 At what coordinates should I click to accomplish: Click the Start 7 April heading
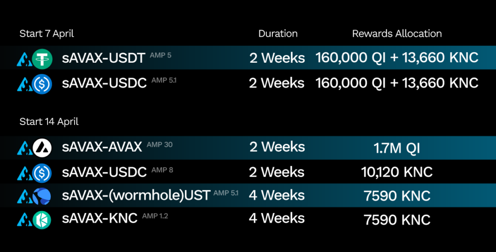(x=47, y=34)
